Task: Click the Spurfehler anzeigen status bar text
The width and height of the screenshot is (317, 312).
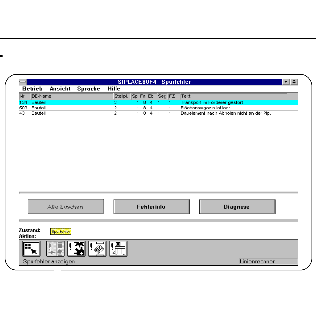Action: 49,262
